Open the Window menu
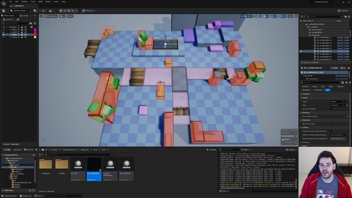 [x=24, y=2]
